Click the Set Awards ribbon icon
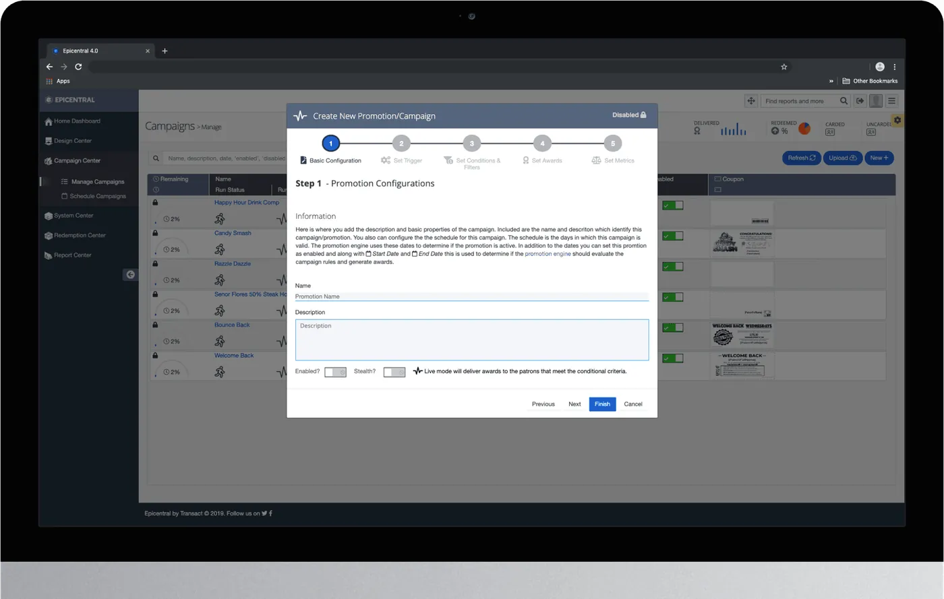 526,160
